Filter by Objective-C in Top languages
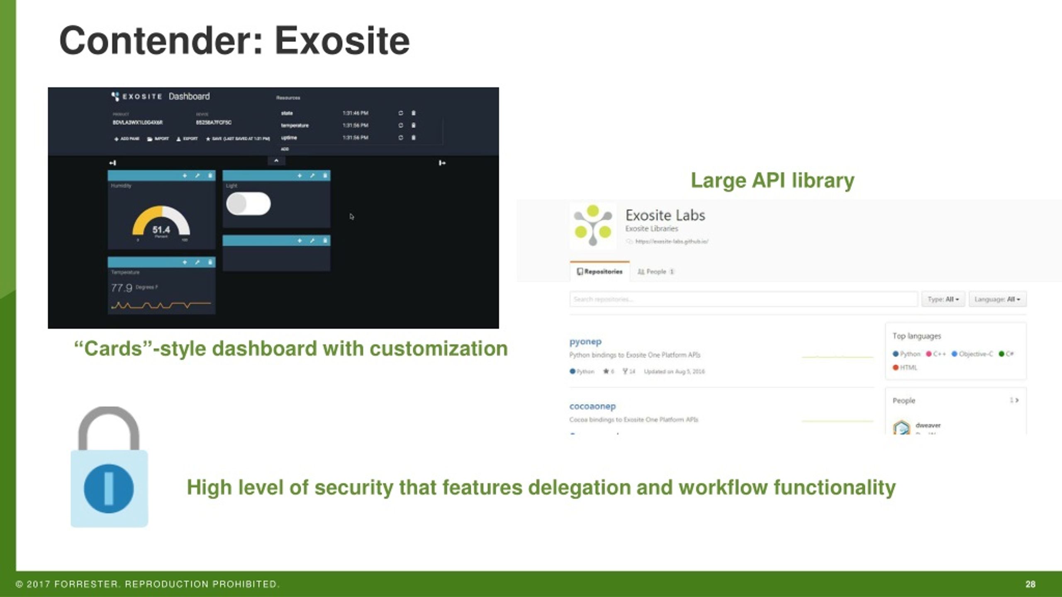1062x597 pixels. point(972,354)
